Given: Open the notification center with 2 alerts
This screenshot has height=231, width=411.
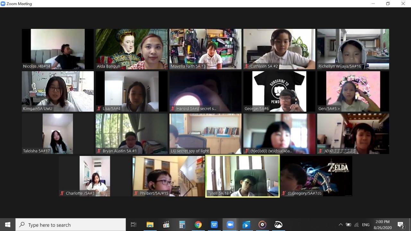Looking at the screenshot, I should tap(401, 225).
